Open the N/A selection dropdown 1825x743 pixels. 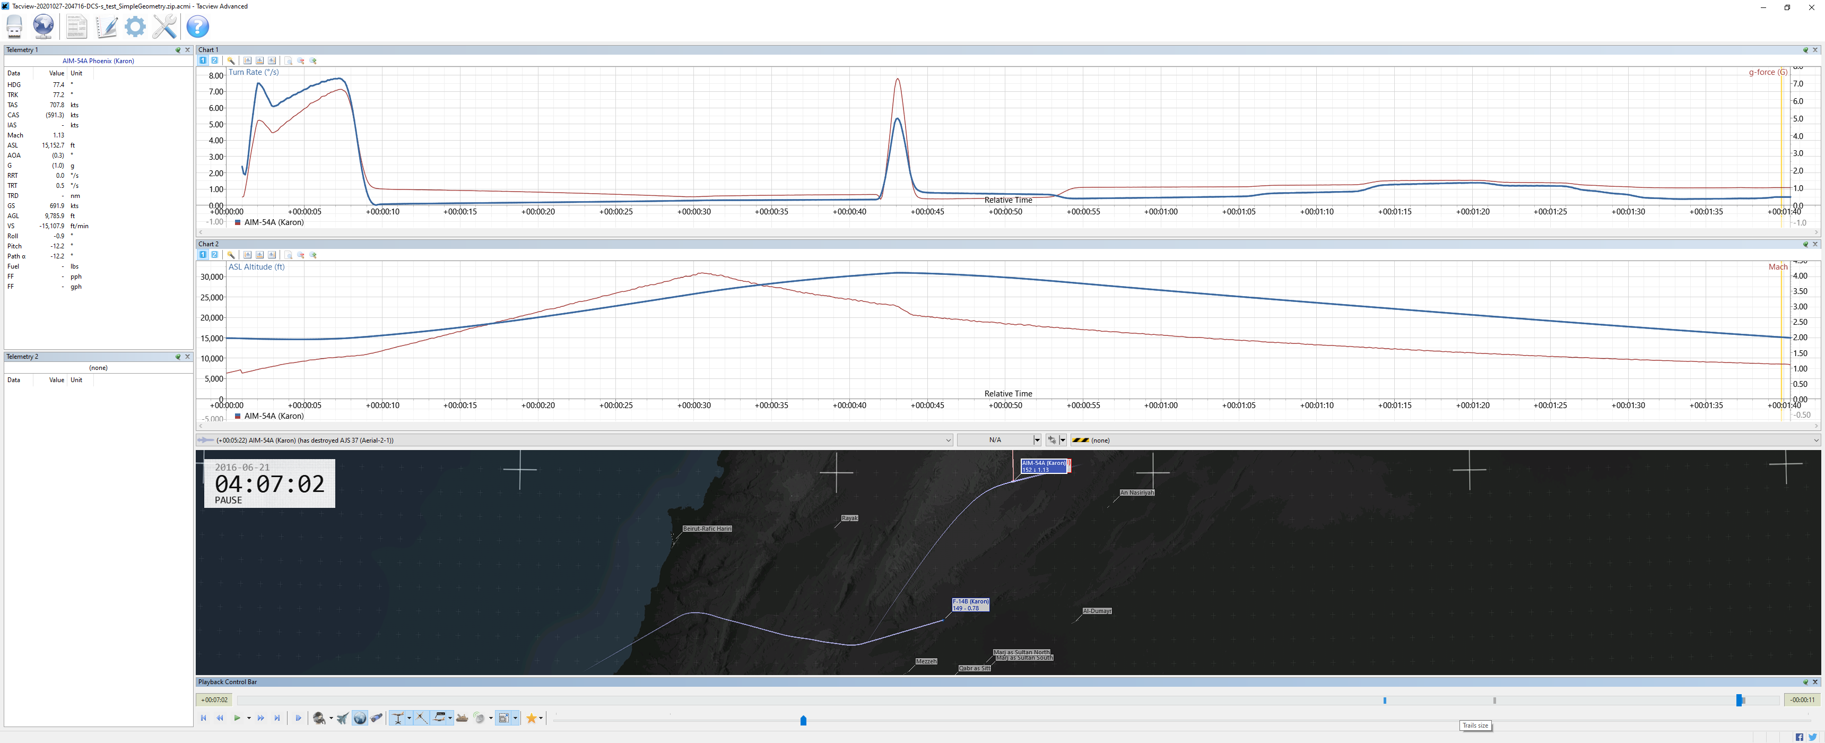[1037, 440]
